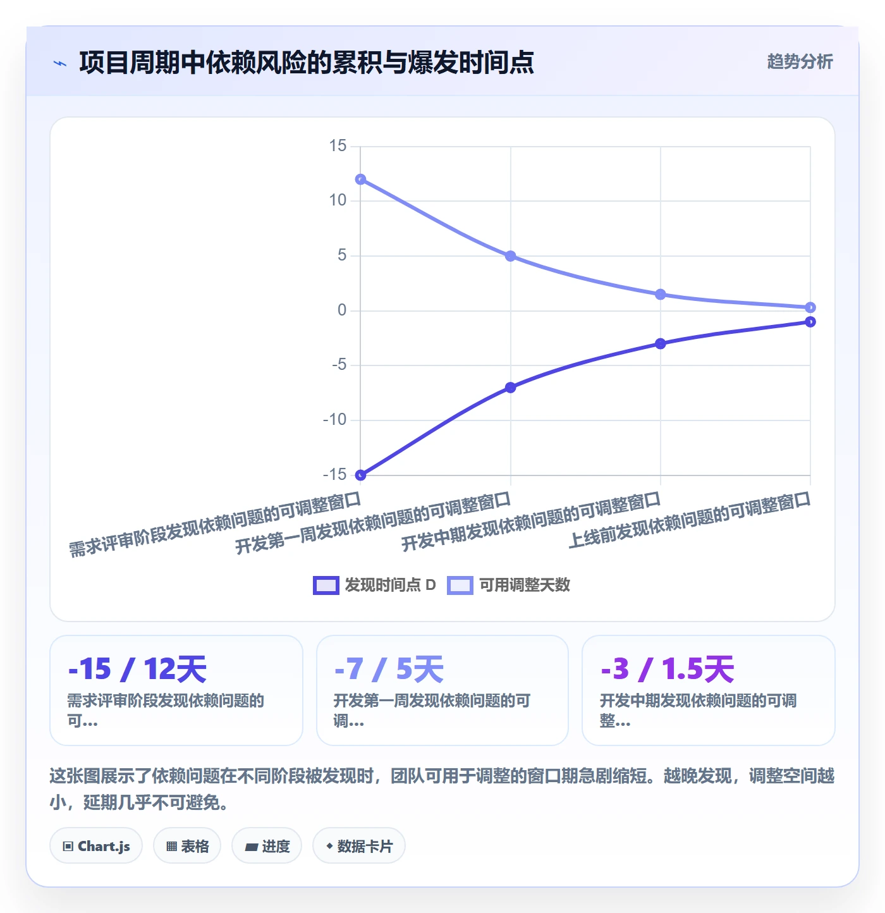Click the 数据卡片 tag chip
Viewport: 885px width, 913px height.
tap(359, 846)
